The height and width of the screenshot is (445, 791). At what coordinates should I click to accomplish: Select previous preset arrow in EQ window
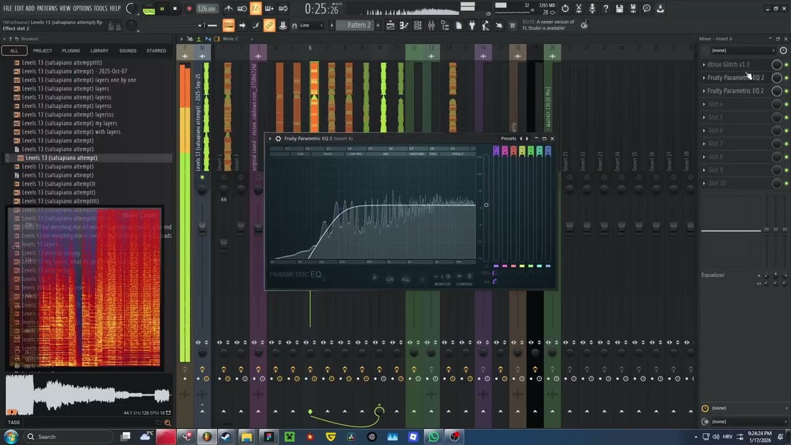click(x=520, y=138)
